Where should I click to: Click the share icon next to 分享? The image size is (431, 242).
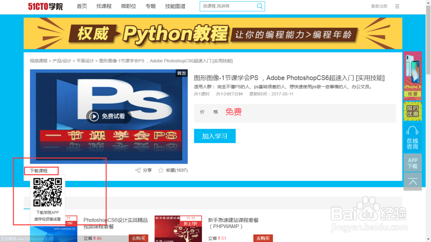point(138,171)
